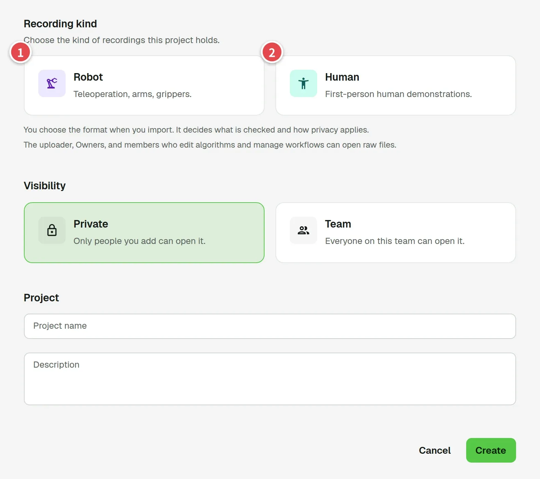The height and width of the screenshot is (479, 540).
Task: Focus the Project name field
Action: (x=270, y=326)
